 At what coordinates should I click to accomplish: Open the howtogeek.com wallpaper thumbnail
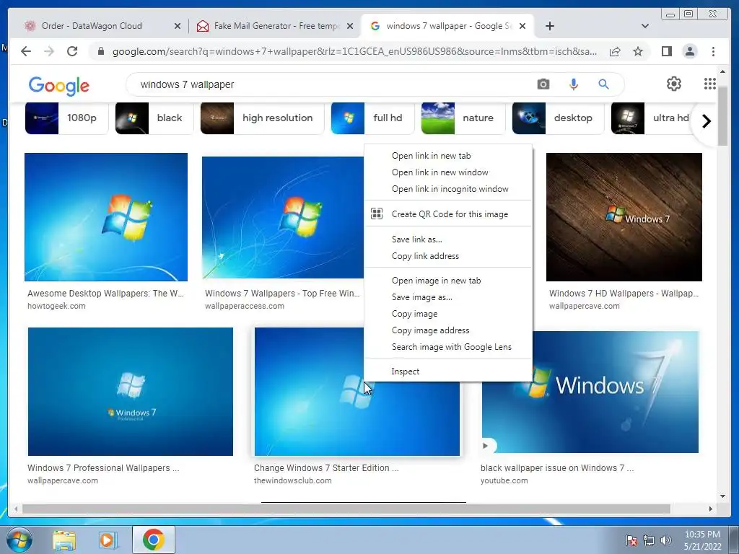click(x=106, y=216)
